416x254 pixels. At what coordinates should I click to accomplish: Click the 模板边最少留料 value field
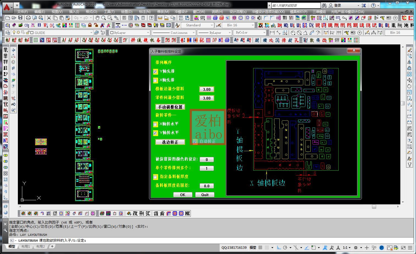pos(207,89)
